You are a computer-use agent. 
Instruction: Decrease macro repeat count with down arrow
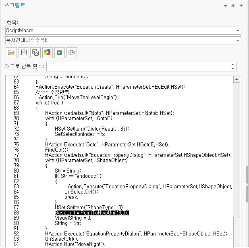[232, 69]
